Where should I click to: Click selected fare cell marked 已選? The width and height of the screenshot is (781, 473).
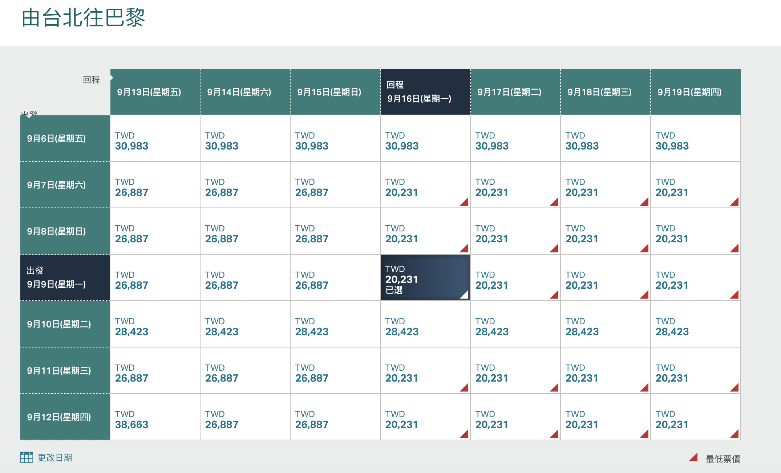(425, 278)
